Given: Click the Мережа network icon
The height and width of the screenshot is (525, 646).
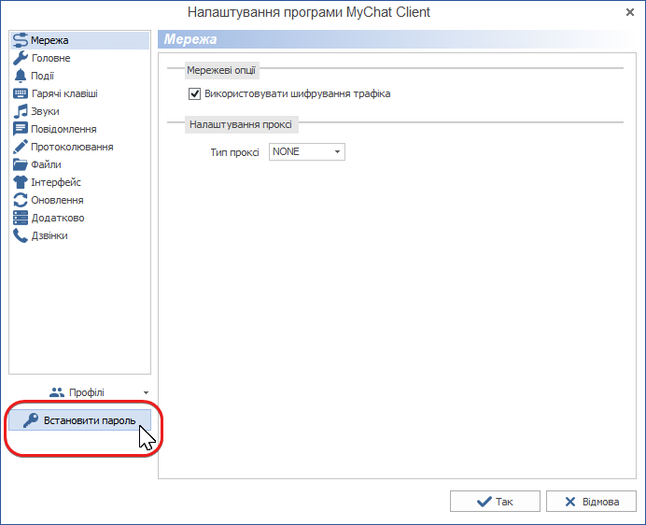Looking at the screenshot, I should 20,40.
